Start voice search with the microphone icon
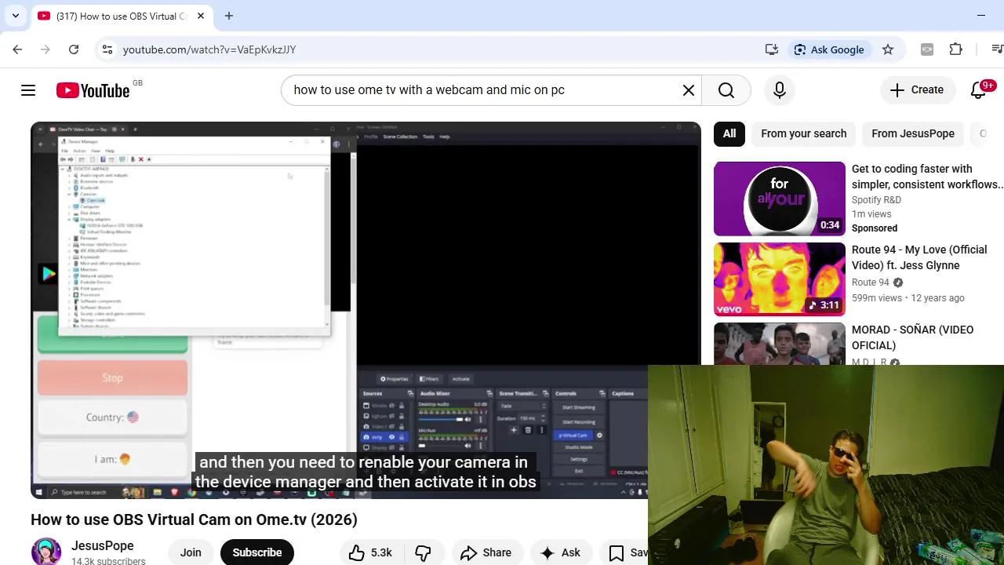Screen dimensions: 1004x565 (780, 90)
